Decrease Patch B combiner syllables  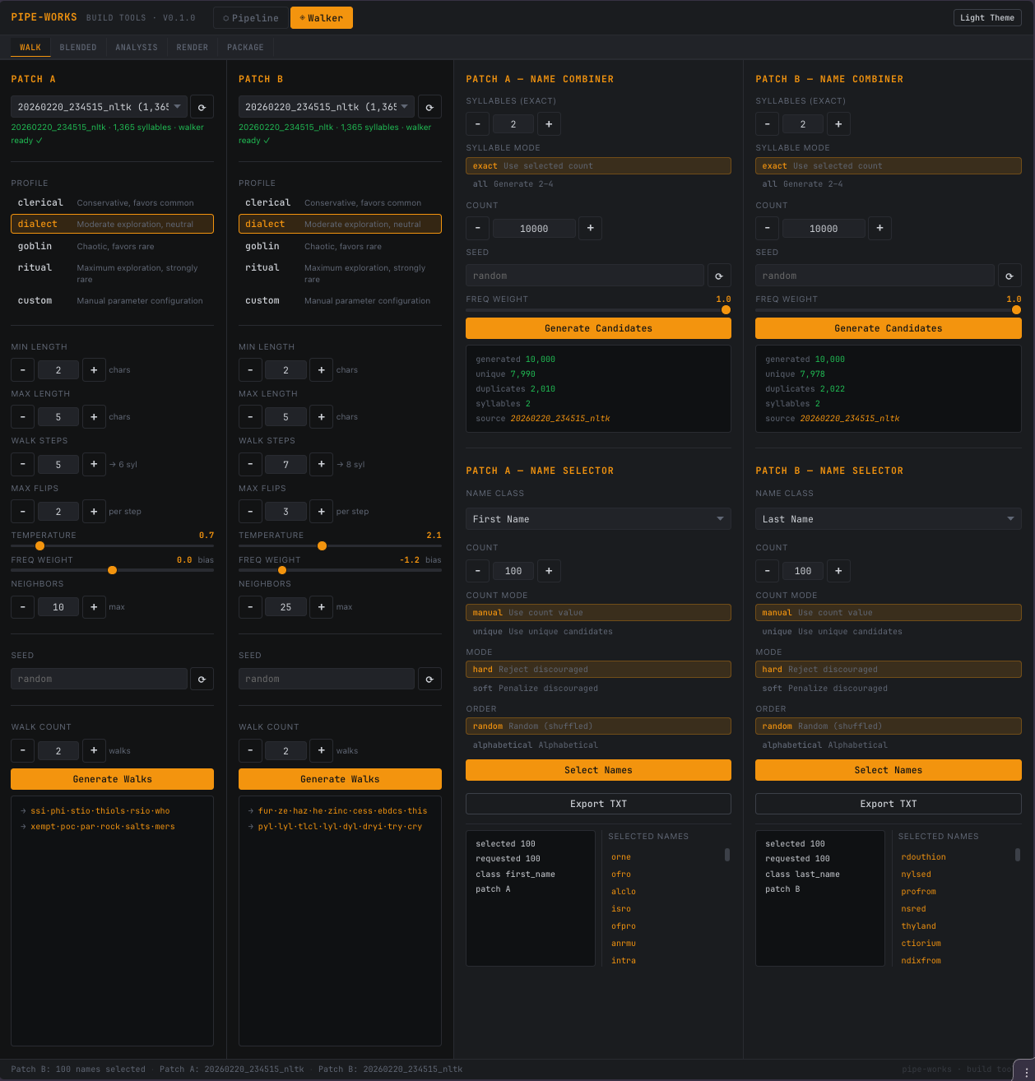pyautogui.click(x=767, y=124)
